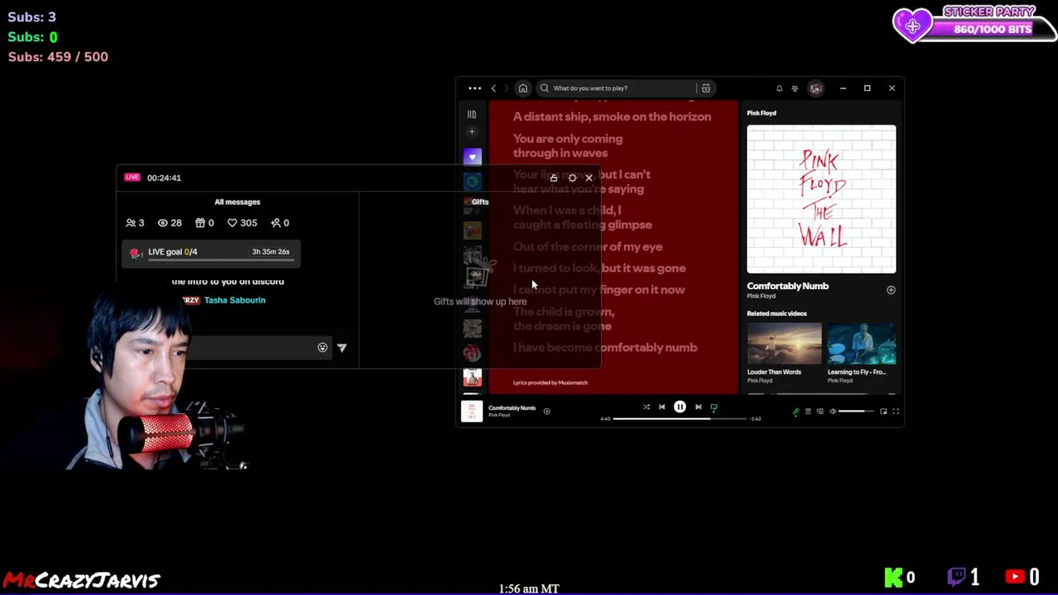
Task: Mute Spotify volume speaker icon
Action: click(x=833, y=412)
